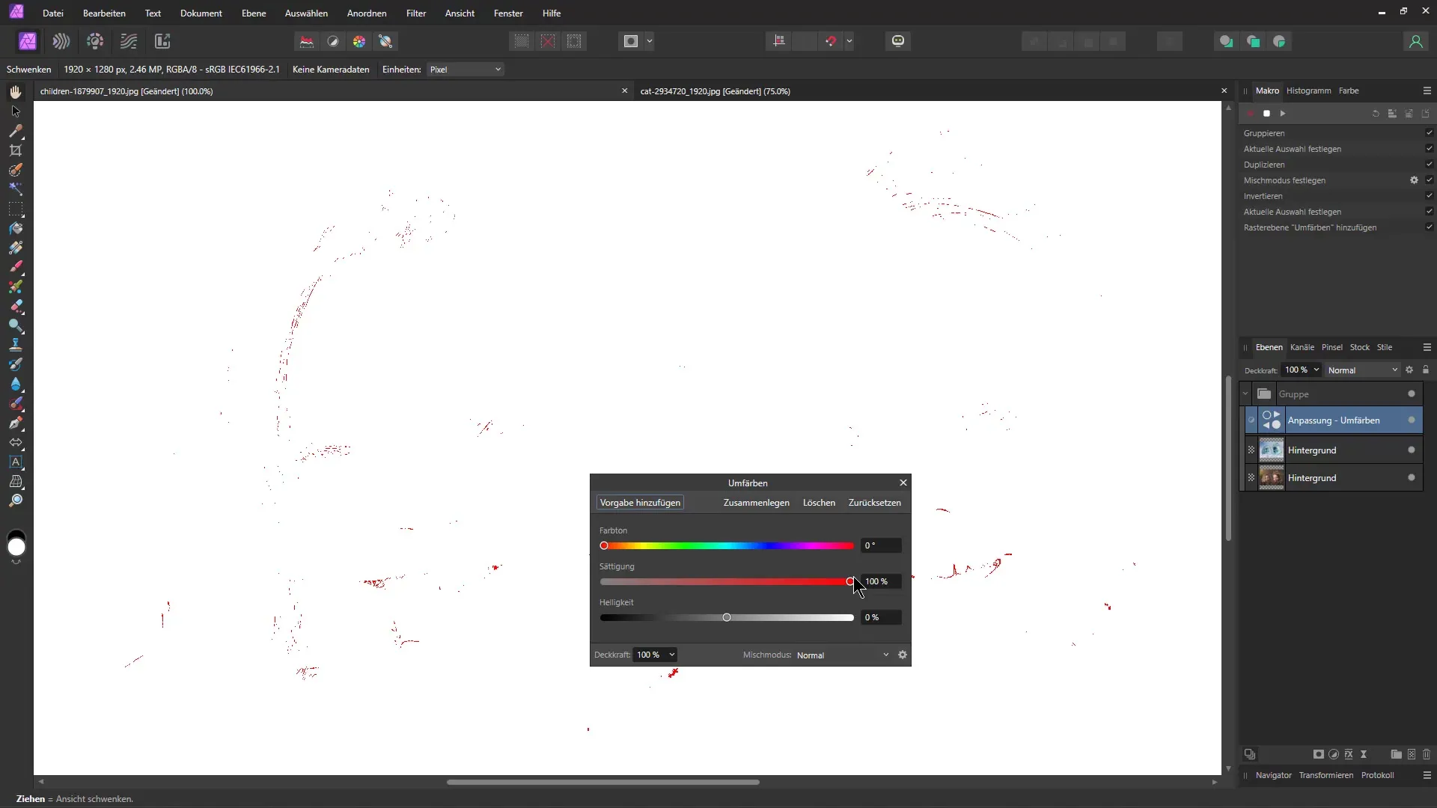Select the Erase Brush tool
Image resolution: width=1437 pixels, height=808 pixels.
pos(16,306)
